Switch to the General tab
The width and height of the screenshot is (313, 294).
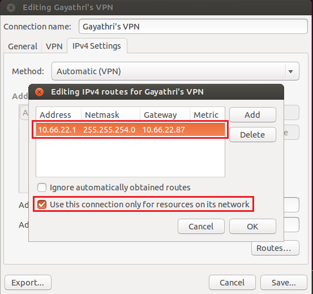pyautogui.click(x=23, y=46)
